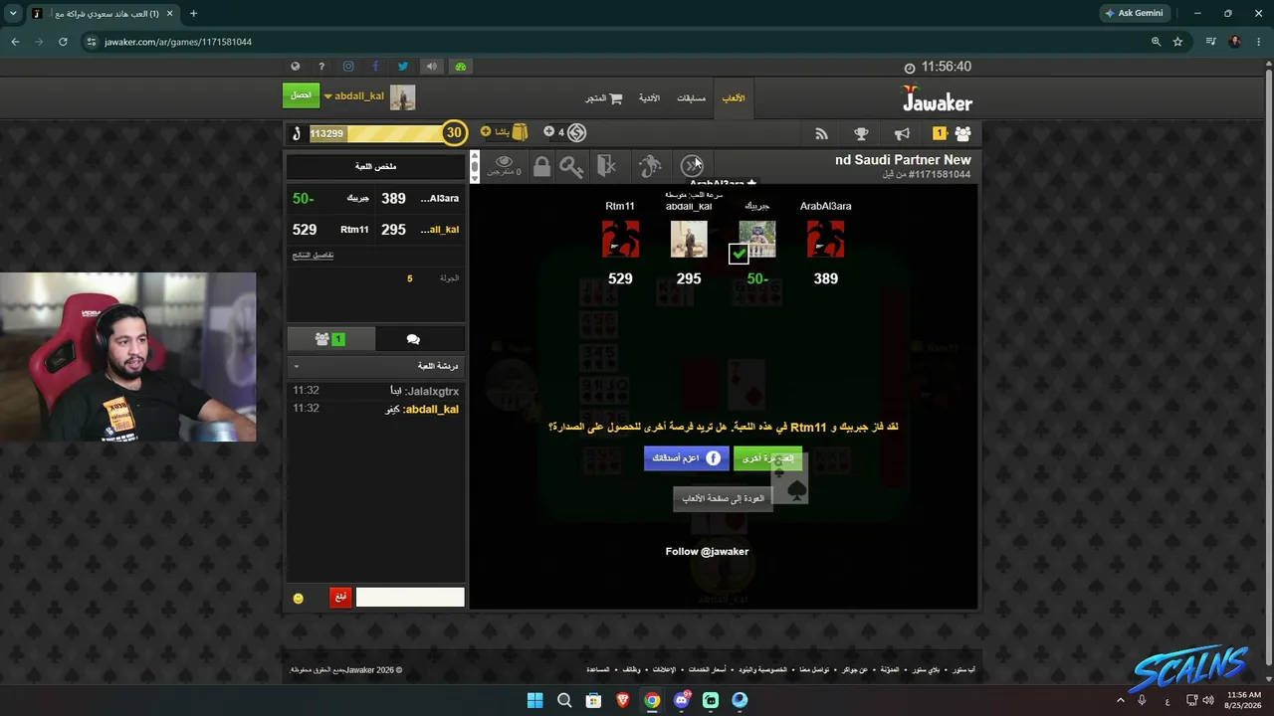Image resolution: width=1274 pixels, height=716 pixels.
Task: Open Windows Start menu
Action: 535,700
